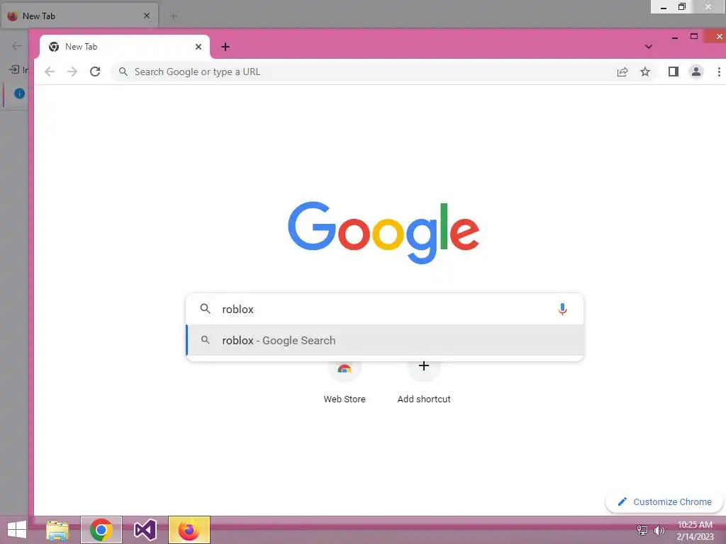
Task: Bookmark this tab with the star icon
Action: (645, 72)
